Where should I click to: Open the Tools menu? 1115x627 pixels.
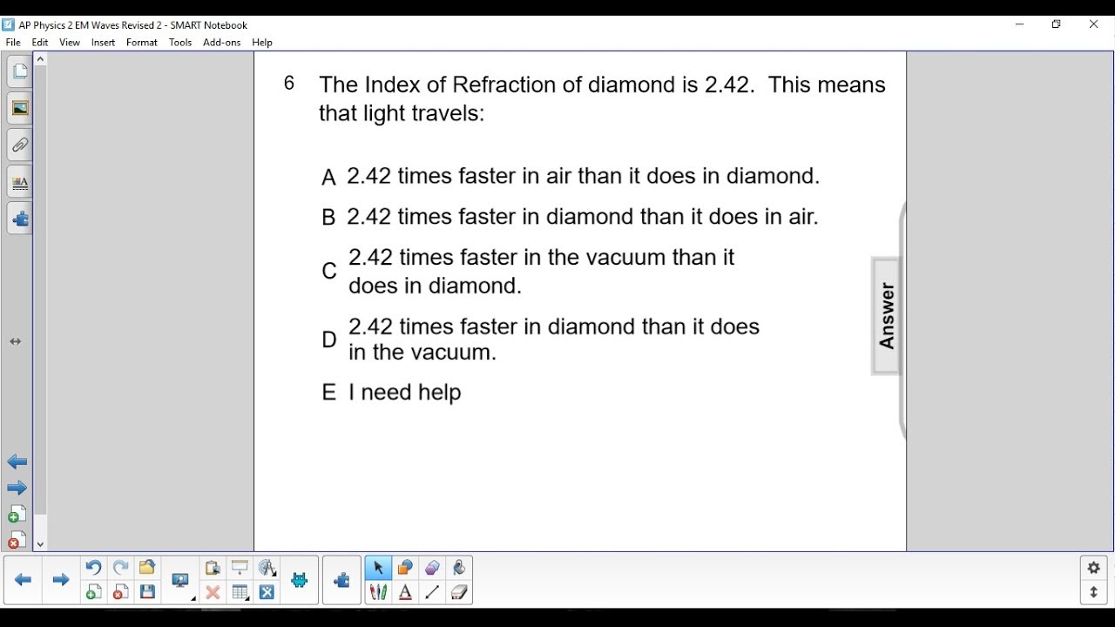point(180,42)
